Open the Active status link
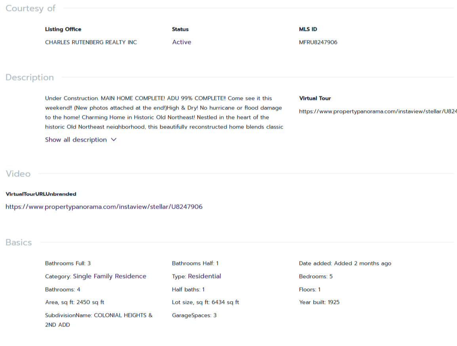Image resolution: width=457 pixels, height=346 pixels. pyautogui.click(x=181, y=42)
